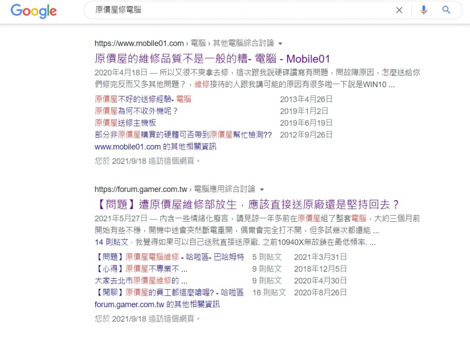Click date text 2019年1月2日
The height and width of the screenshot is (337, 470).
coord(304,111)
